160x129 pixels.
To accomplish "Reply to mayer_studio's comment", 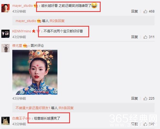I will 135,11.
